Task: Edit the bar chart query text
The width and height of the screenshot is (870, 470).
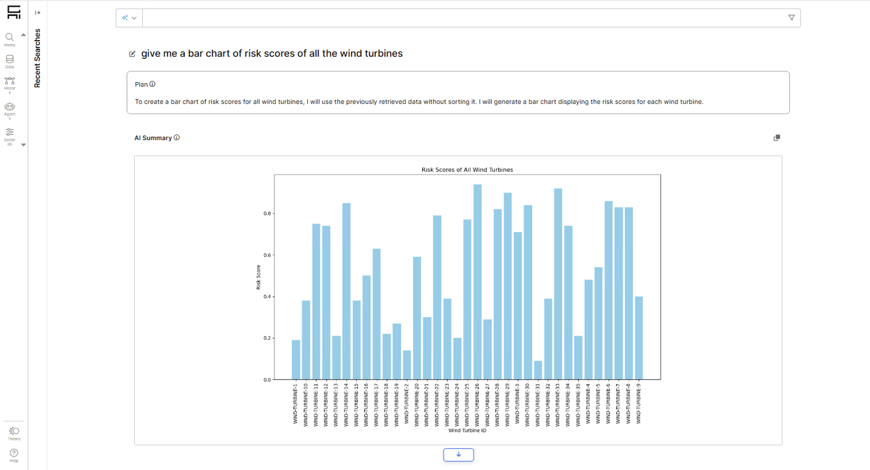Action: click(132, 54)
